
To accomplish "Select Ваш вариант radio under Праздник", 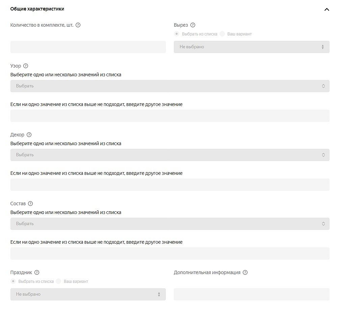I will (58, 281).
